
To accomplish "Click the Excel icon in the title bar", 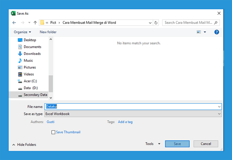I will [13, 13].
